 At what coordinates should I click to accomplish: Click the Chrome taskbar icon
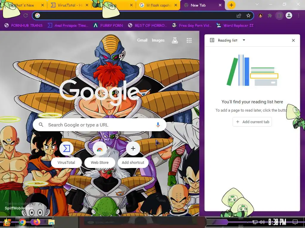(x=22, y=222)
